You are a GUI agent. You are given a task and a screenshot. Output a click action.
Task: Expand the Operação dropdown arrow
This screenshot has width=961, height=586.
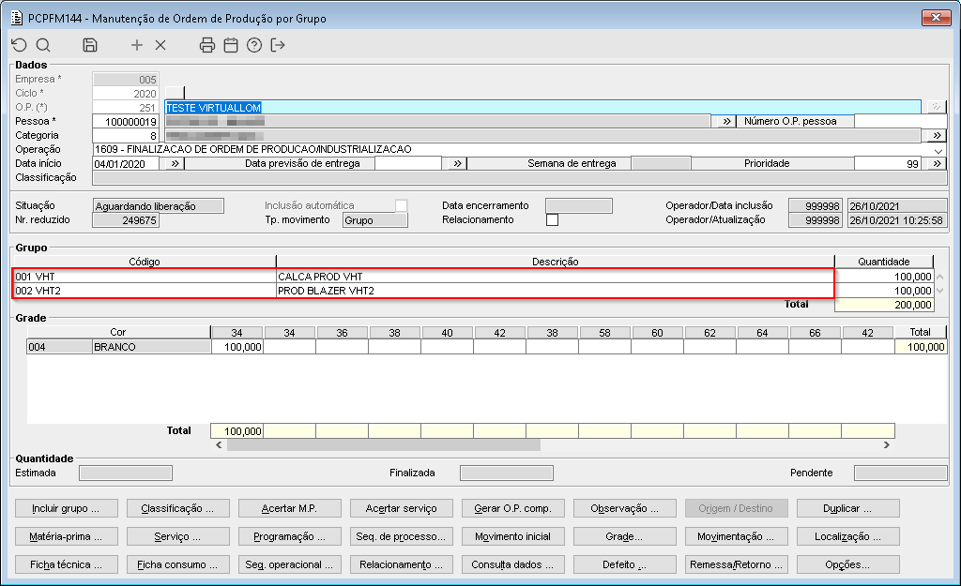[x=938, y=150]
